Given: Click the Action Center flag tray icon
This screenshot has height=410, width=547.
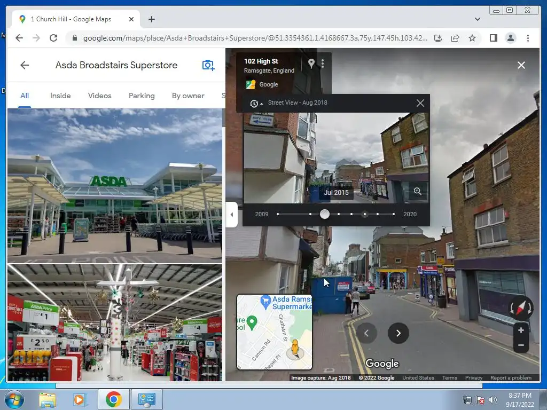Looking at the screenshot, I should 480,400.
